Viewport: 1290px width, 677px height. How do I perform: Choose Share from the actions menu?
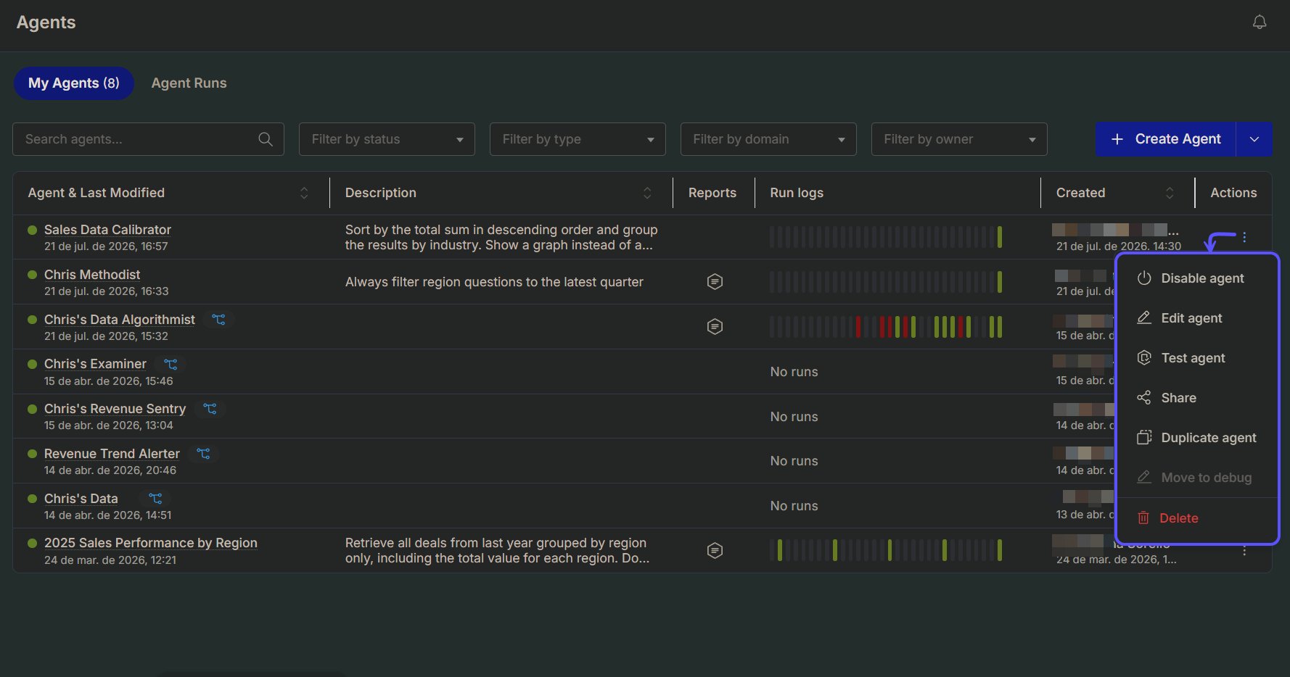[1197, 398]
